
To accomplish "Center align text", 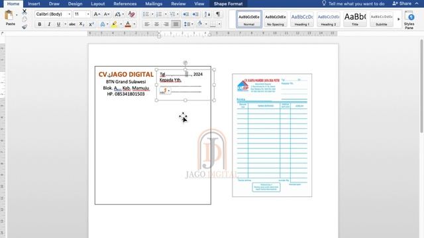I will point(156,24).
